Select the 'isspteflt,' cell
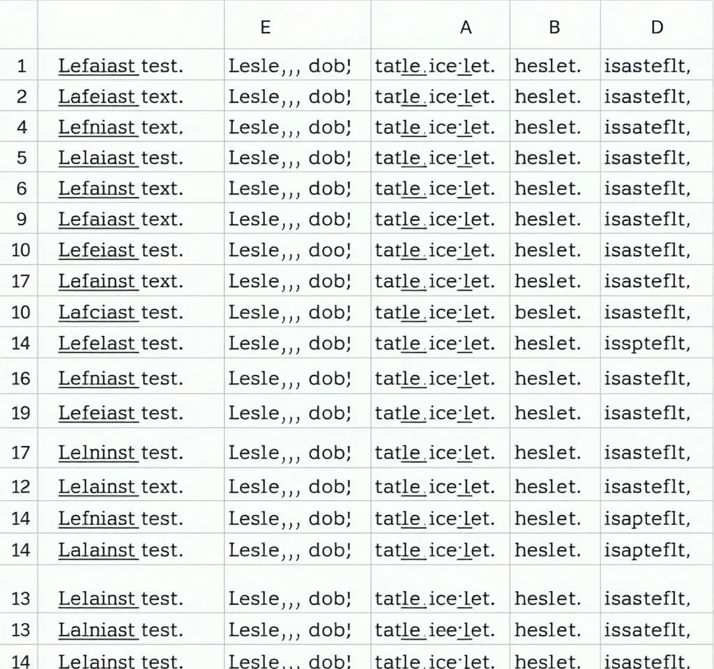The width and height of the screenshot is (714, 669). (647, 343)
